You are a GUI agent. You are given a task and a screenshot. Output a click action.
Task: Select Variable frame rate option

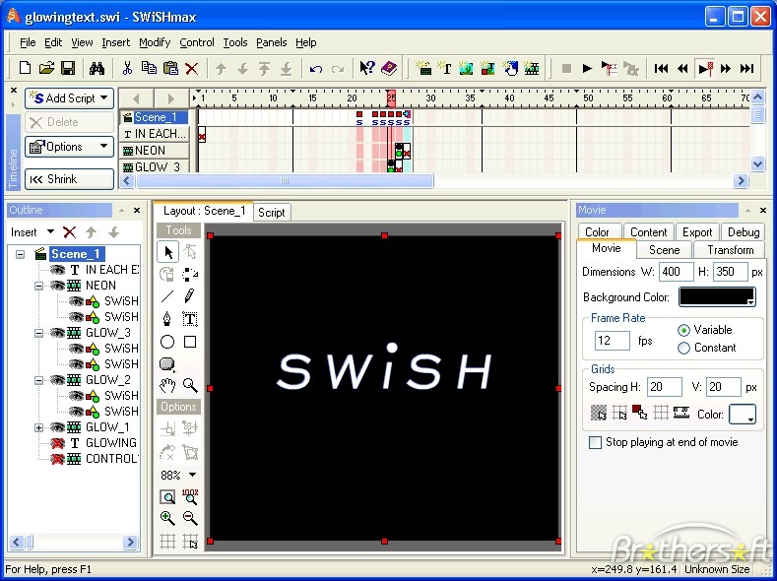[x=683, y=330]
